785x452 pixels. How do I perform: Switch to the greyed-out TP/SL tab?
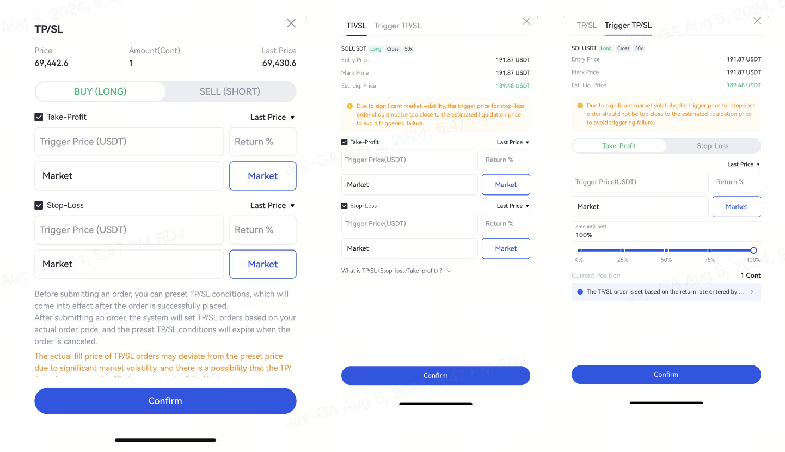[x=586, y=25]
